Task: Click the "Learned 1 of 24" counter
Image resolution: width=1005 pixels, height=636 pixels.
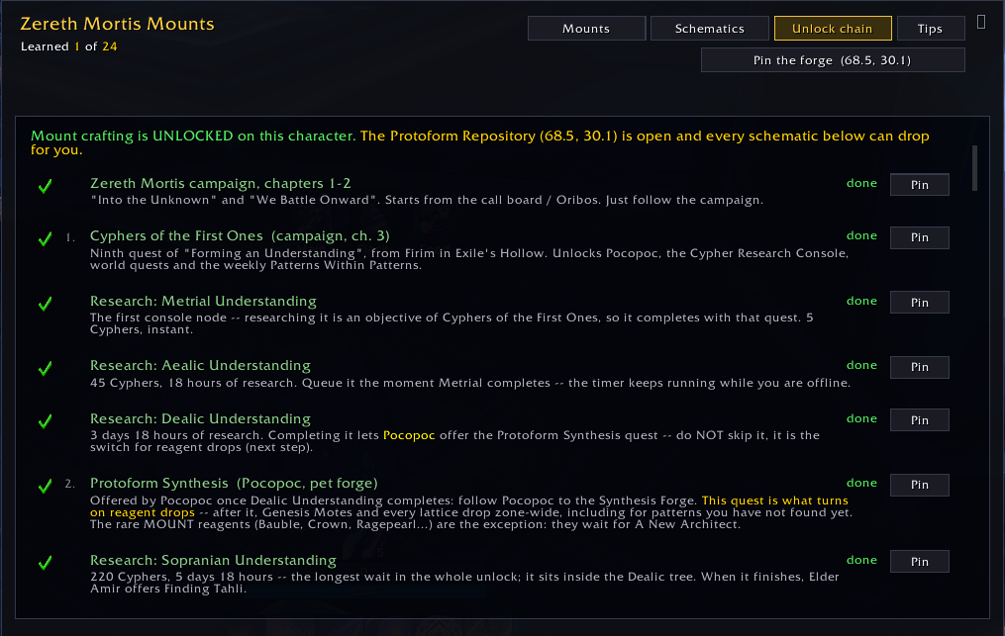Action: (x=68, y=46)
